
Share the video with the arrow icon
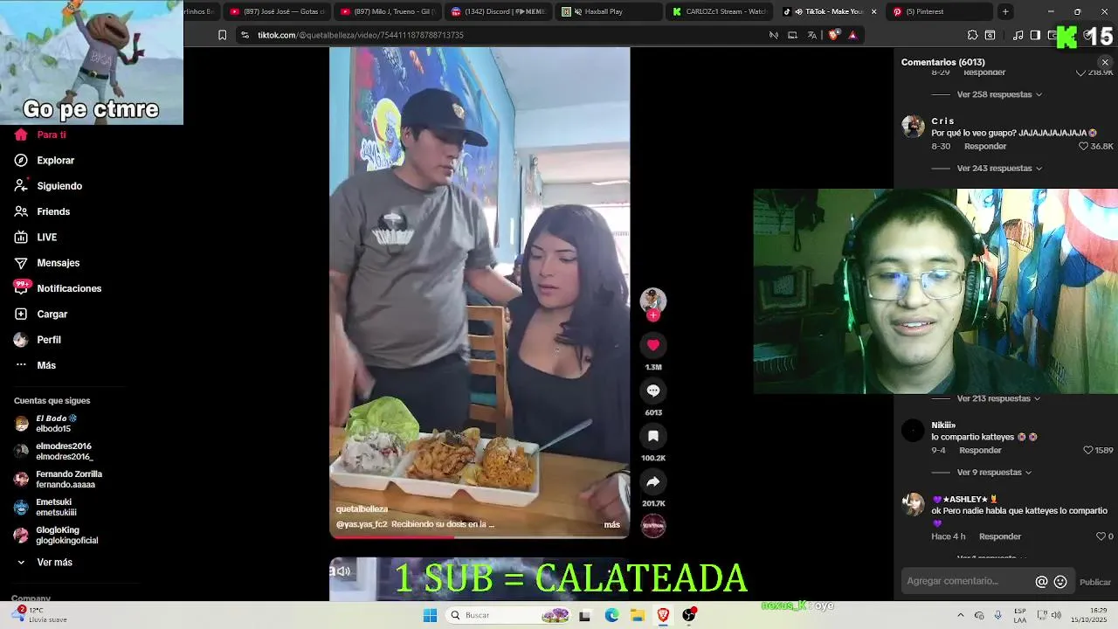(652, 481)
